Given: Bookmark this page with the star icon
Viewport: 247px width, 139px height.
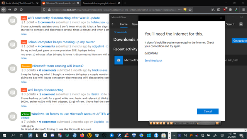Looking at the screenshot, I should 190,10.
